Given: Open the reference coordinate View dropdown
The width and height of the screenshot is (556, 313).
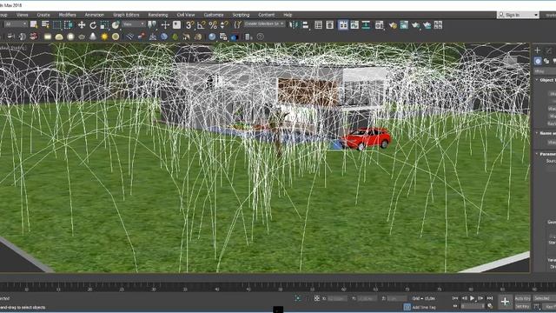Looking at the screenshot, I should (134, 24).
